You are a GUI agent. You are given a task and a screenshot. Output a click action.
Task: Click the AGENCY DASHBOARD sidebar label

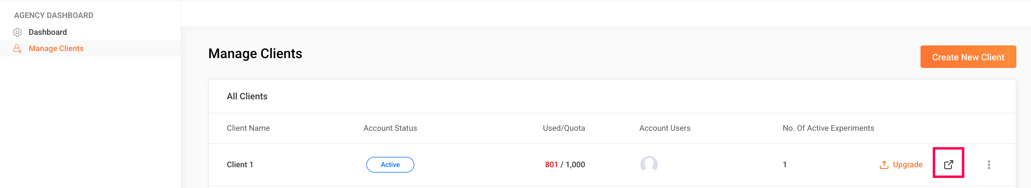pos(54,15)
